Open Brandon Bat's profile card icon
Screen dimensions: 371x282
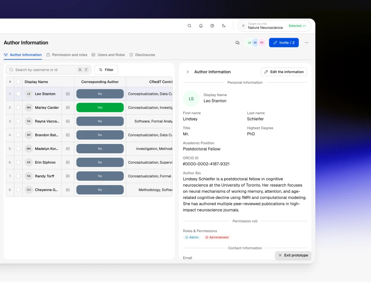tap(68, 135)
